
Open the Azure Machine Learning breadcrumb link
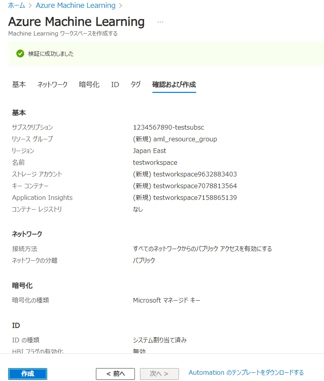[75, 5]
